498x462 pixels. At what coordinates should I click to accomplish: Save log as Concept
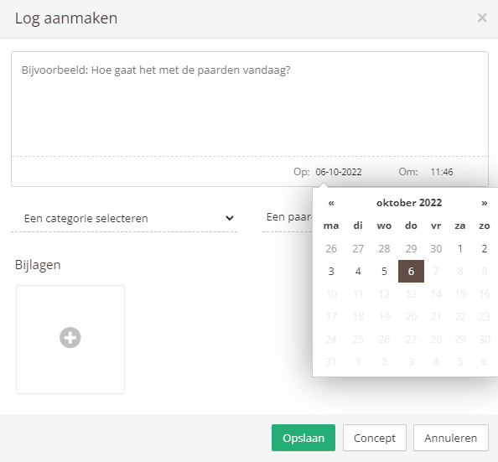pos(375,438)
